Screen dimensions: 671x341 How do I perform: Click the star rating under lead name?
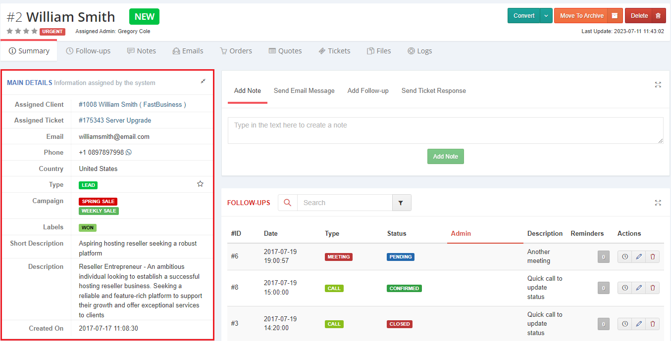point(22,31)
